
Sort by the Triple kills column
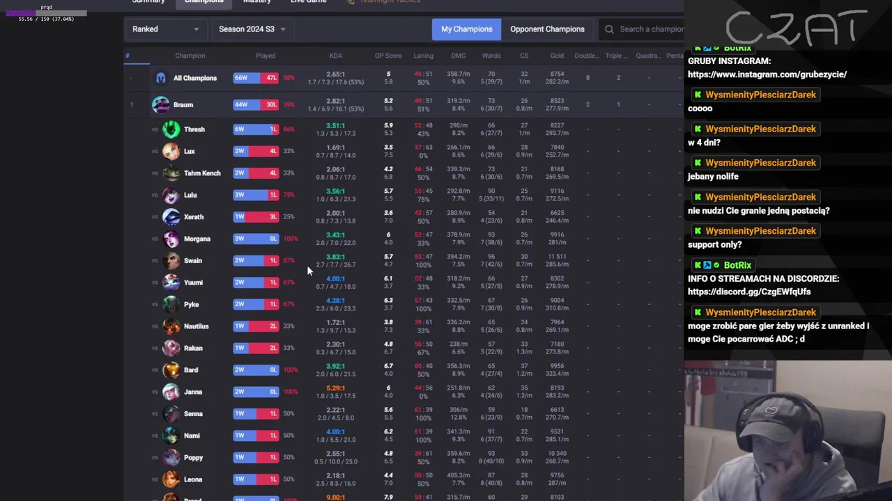(617, 56)
